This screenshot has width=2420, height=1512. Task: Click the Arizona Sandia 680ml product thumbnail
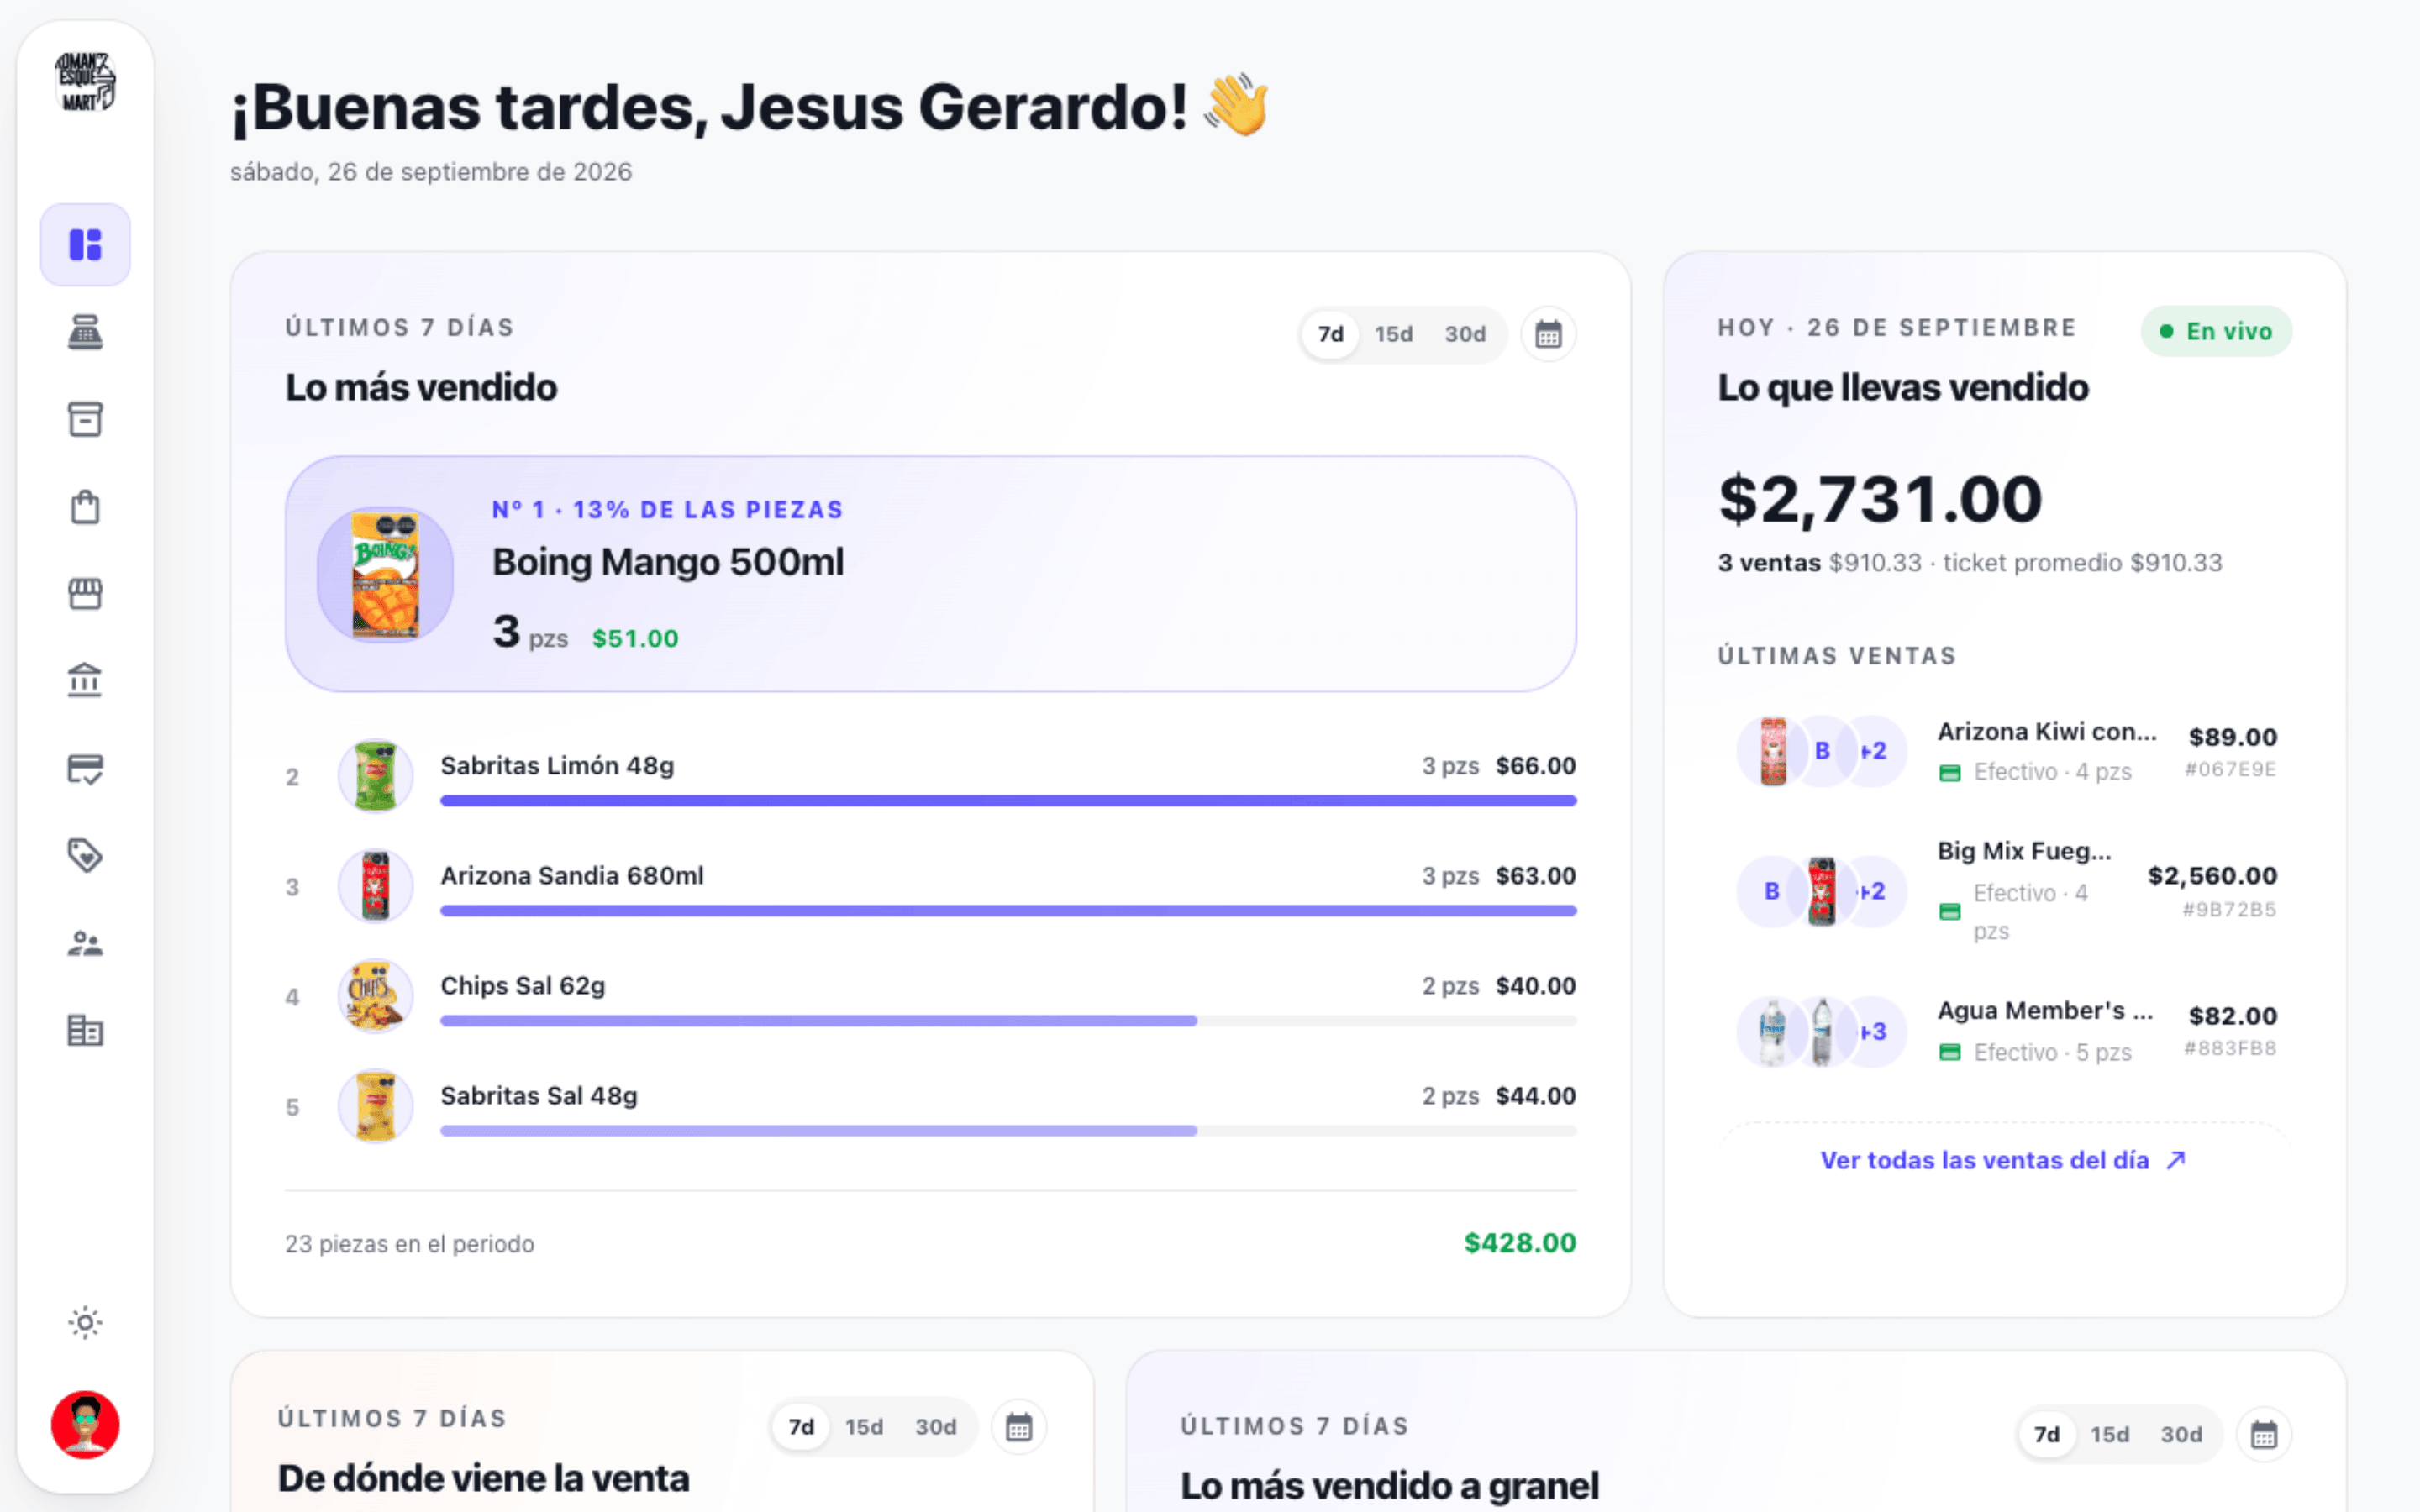tap(376, 886)
